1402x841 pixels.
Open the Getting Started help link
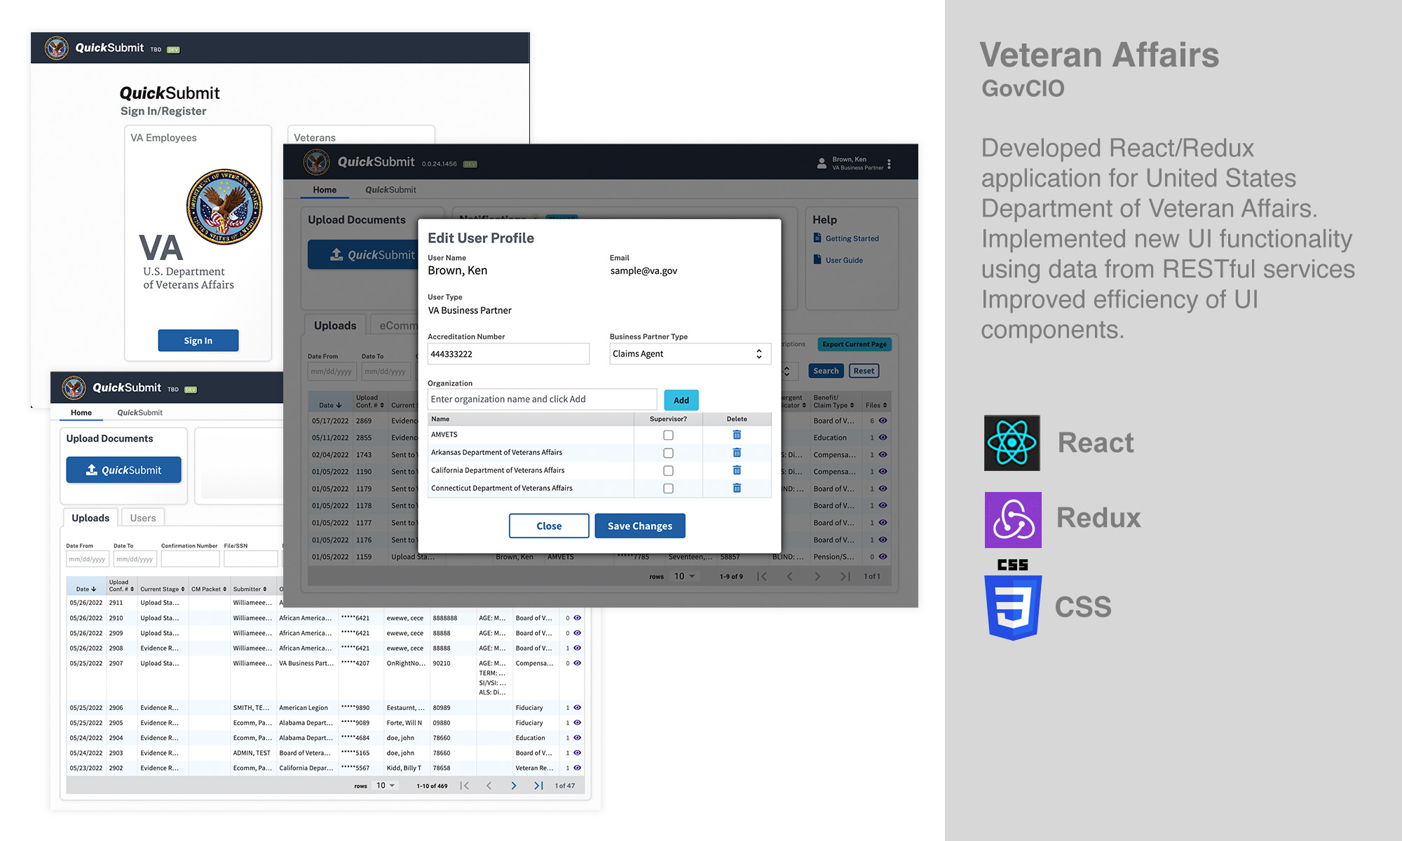(x=852, y=238)
